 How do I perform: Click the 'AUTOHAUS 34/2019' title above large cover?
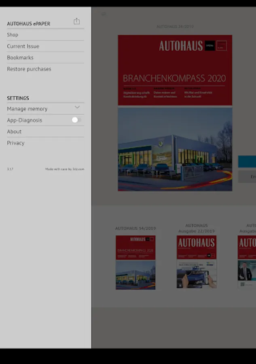tap(175, 26)
